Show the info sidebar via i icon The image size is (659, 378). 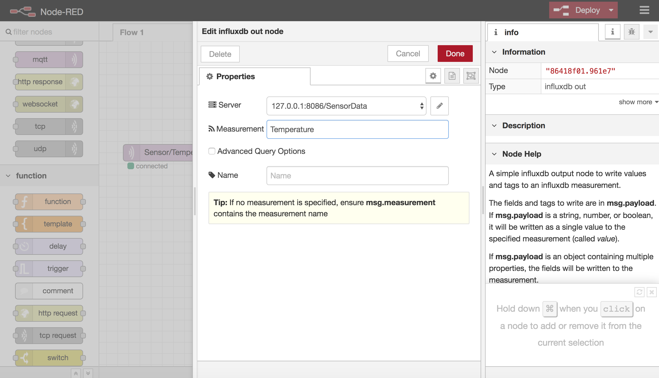pos(612,32)
